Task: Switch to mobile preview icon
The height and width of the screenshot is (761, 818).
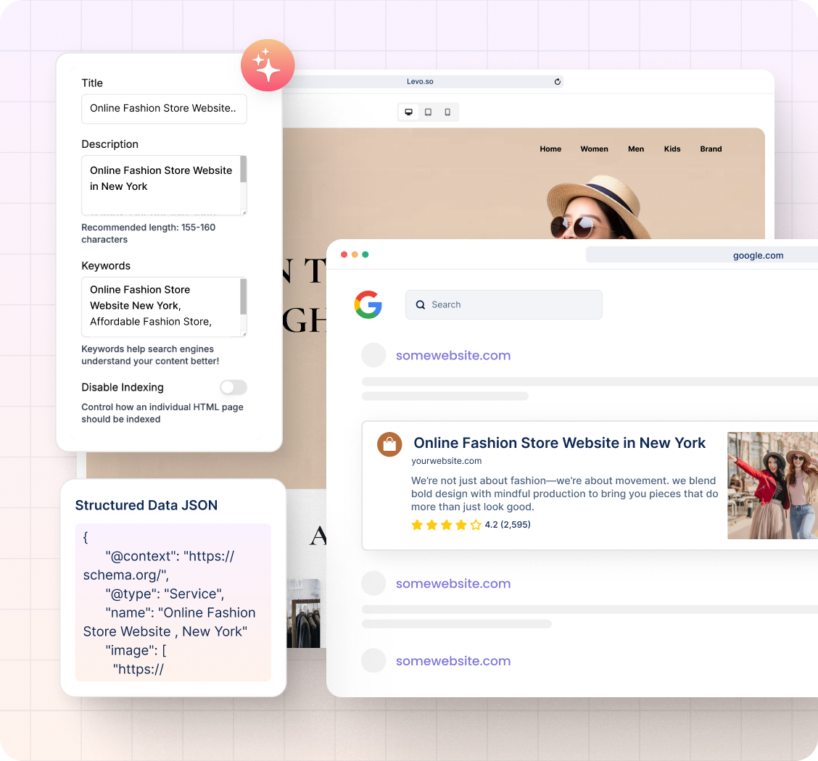Action: (447, 112)
